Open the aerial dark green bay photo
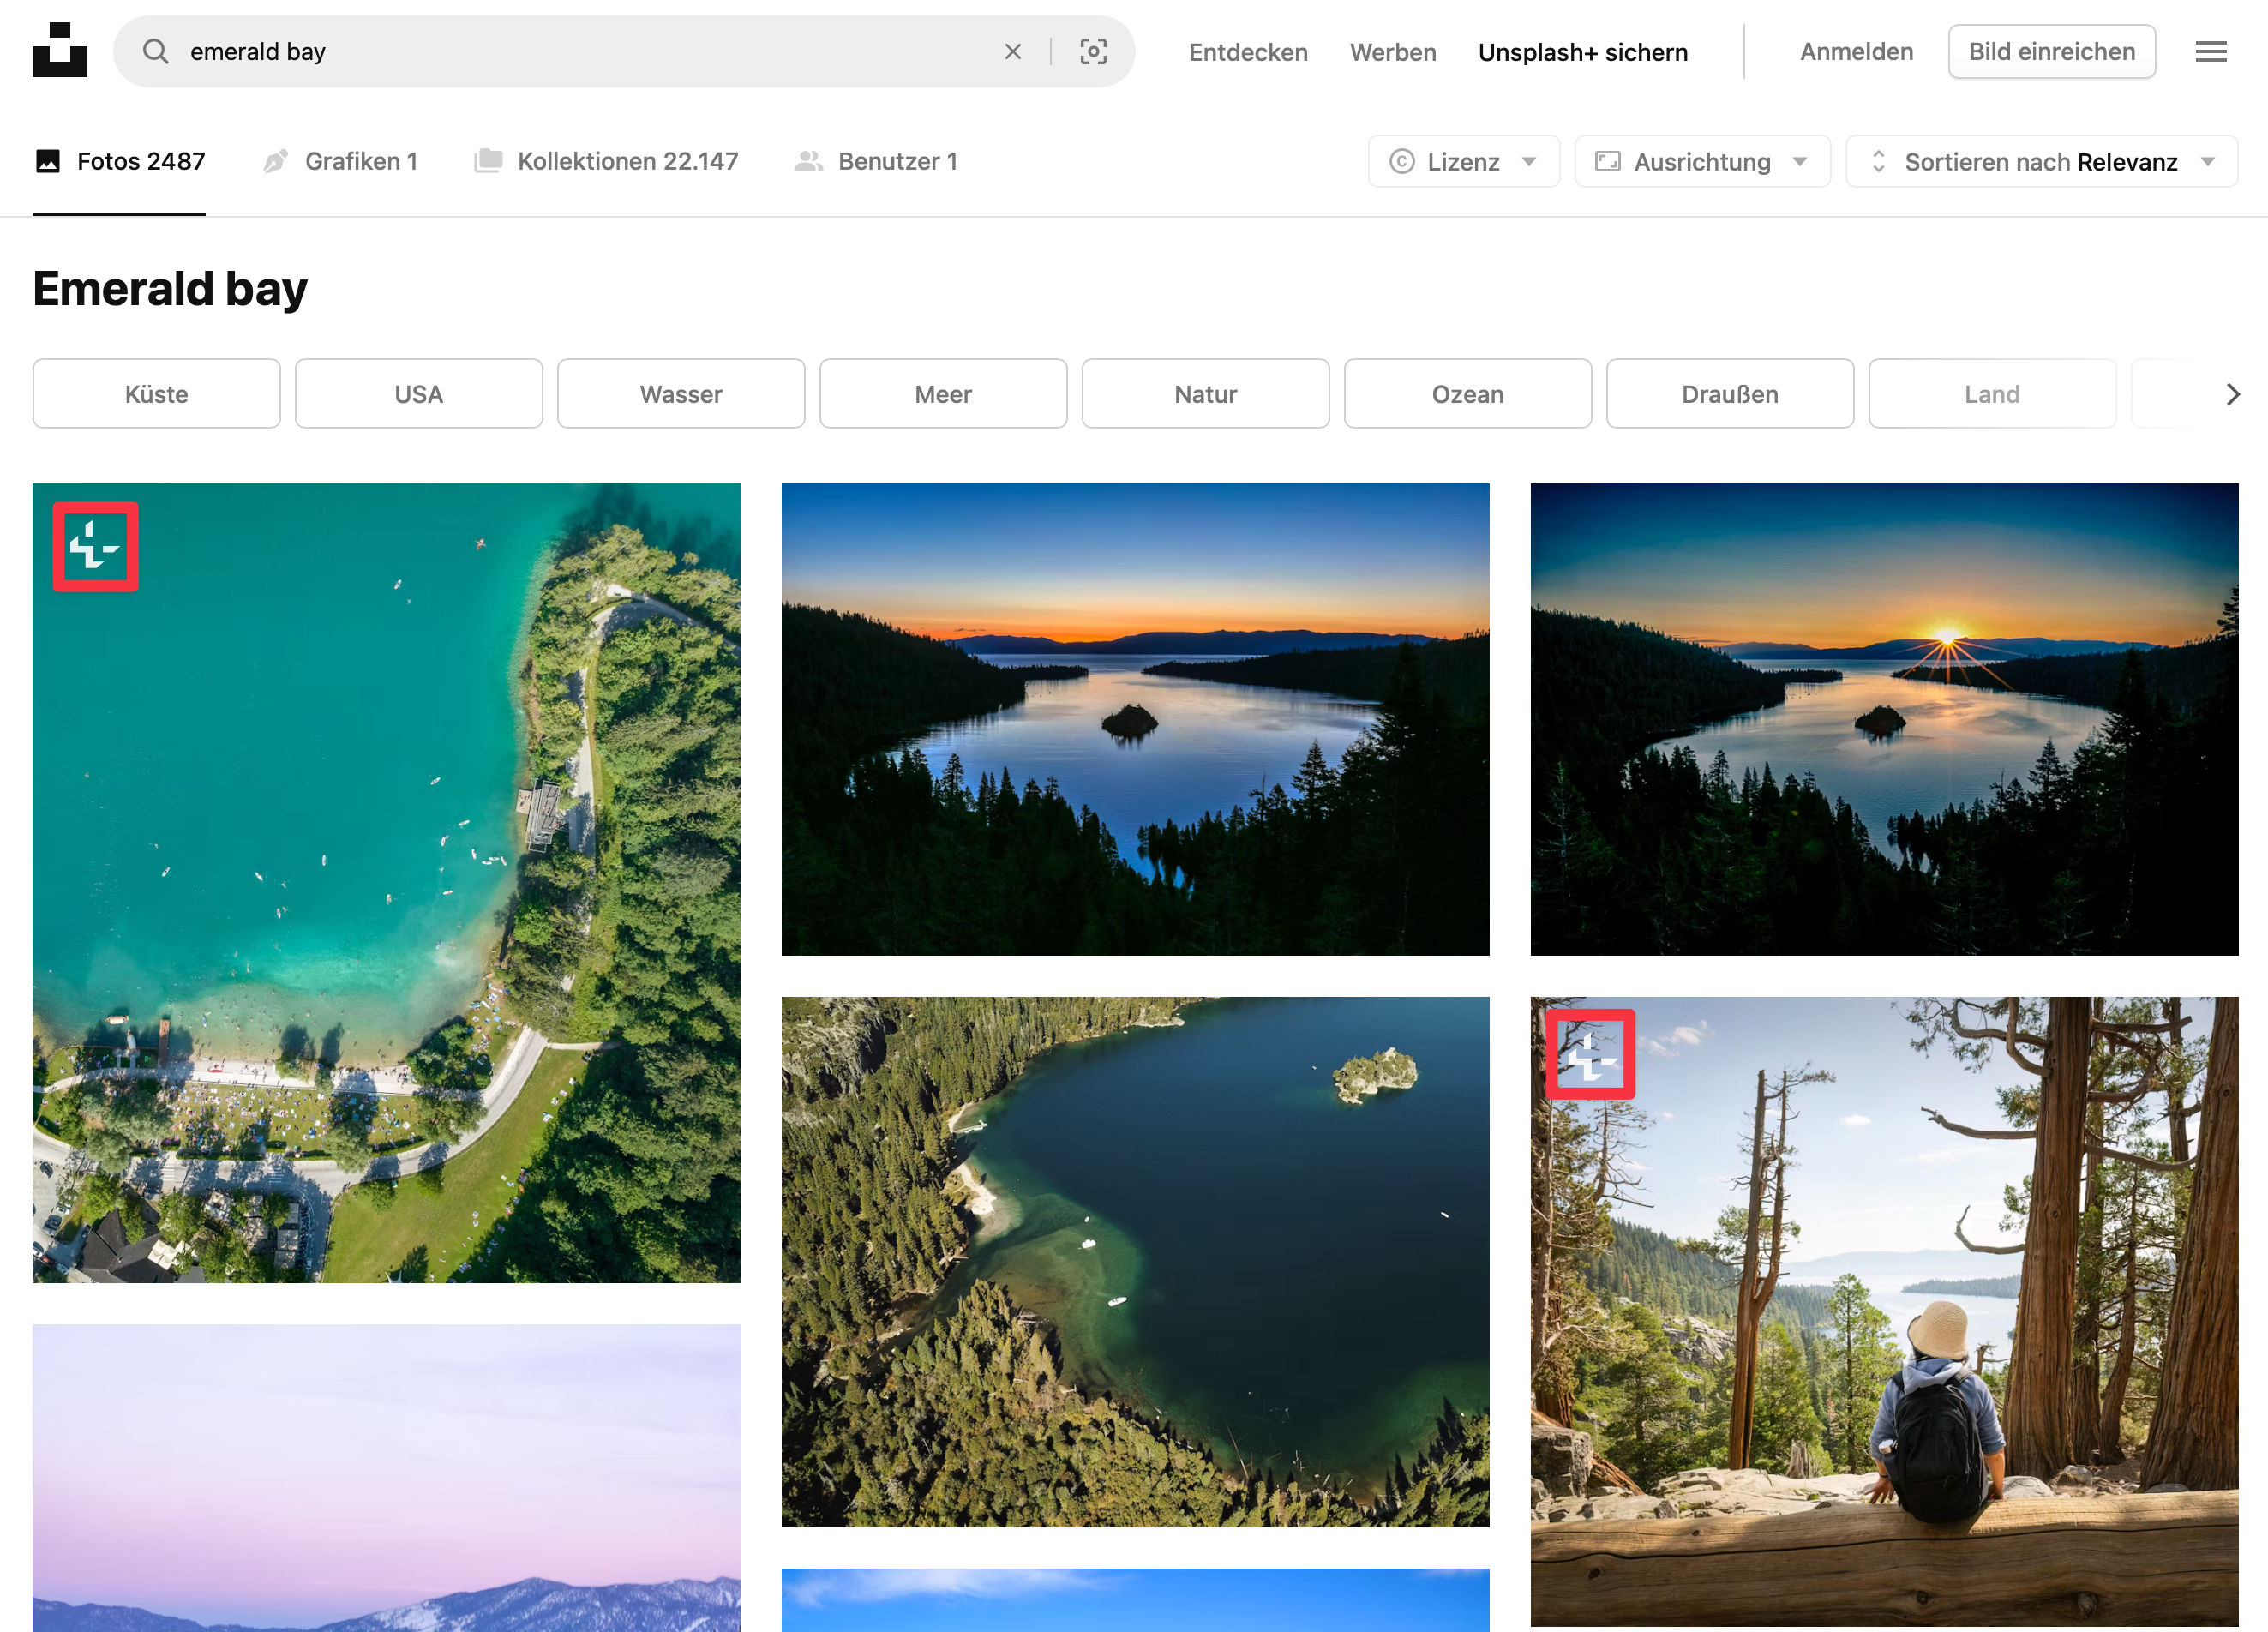Viewport: 2268px width, 1632px height. (1135, 1261)
